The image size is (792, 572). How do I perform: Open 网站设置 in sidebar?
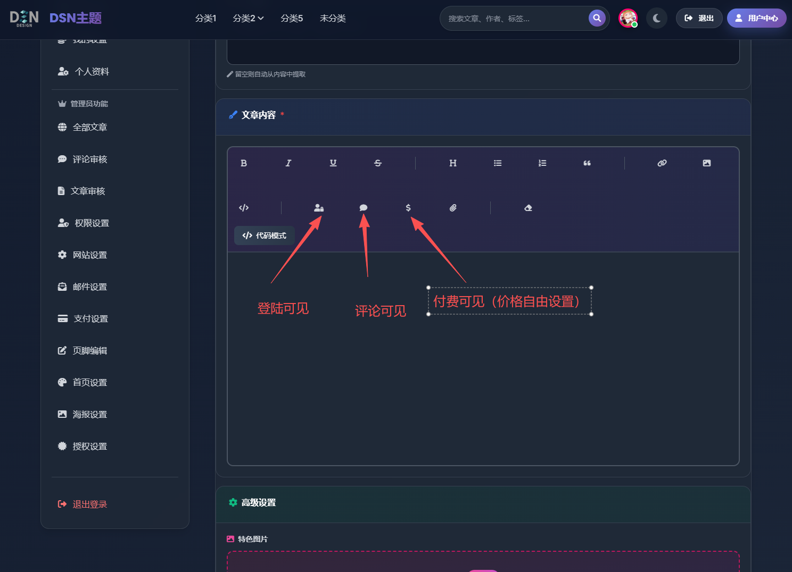tap(89, 255)
